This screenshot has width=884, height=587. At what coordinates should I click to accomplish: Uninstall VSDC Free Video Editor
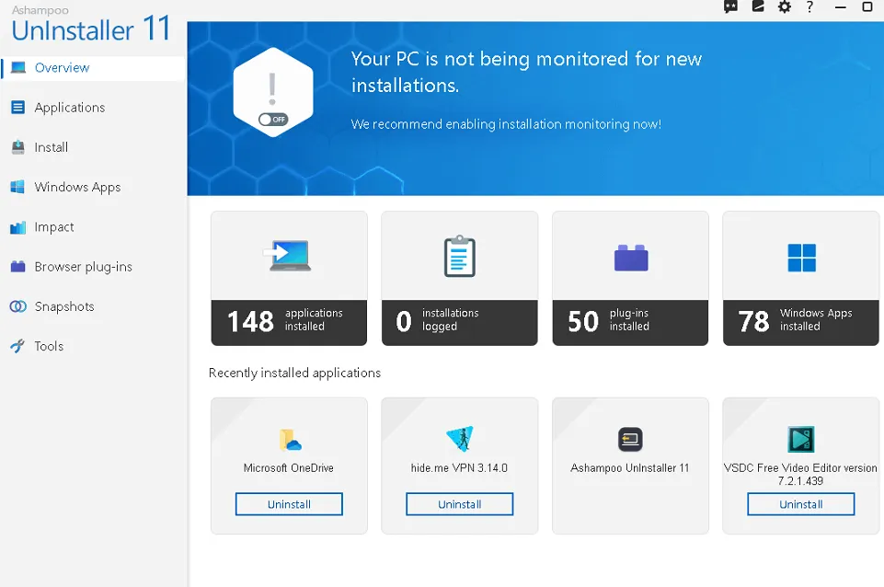(x=800, y=504)
